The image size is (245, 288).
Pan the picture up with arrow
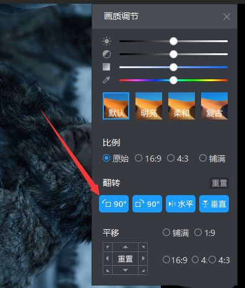[x=126, y=247]
